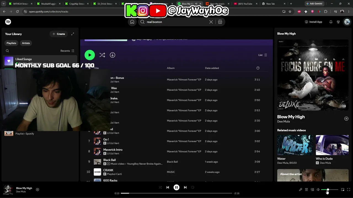Open a new browser tab
This screenshot has height=198, width=353.
[291, 4]
